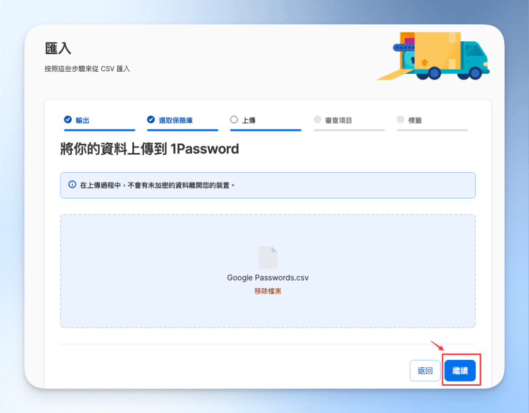Click the encryption notice text 在上傳過程中
The height and width of the screenshot is (413, 529).
click(x=157, y=186)
